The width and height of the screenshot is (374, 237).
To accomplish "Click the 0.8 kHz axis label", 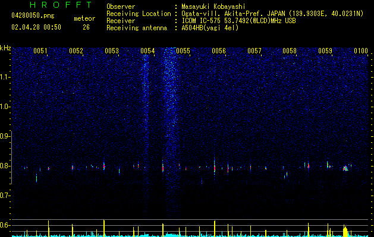I will point(5,166).
